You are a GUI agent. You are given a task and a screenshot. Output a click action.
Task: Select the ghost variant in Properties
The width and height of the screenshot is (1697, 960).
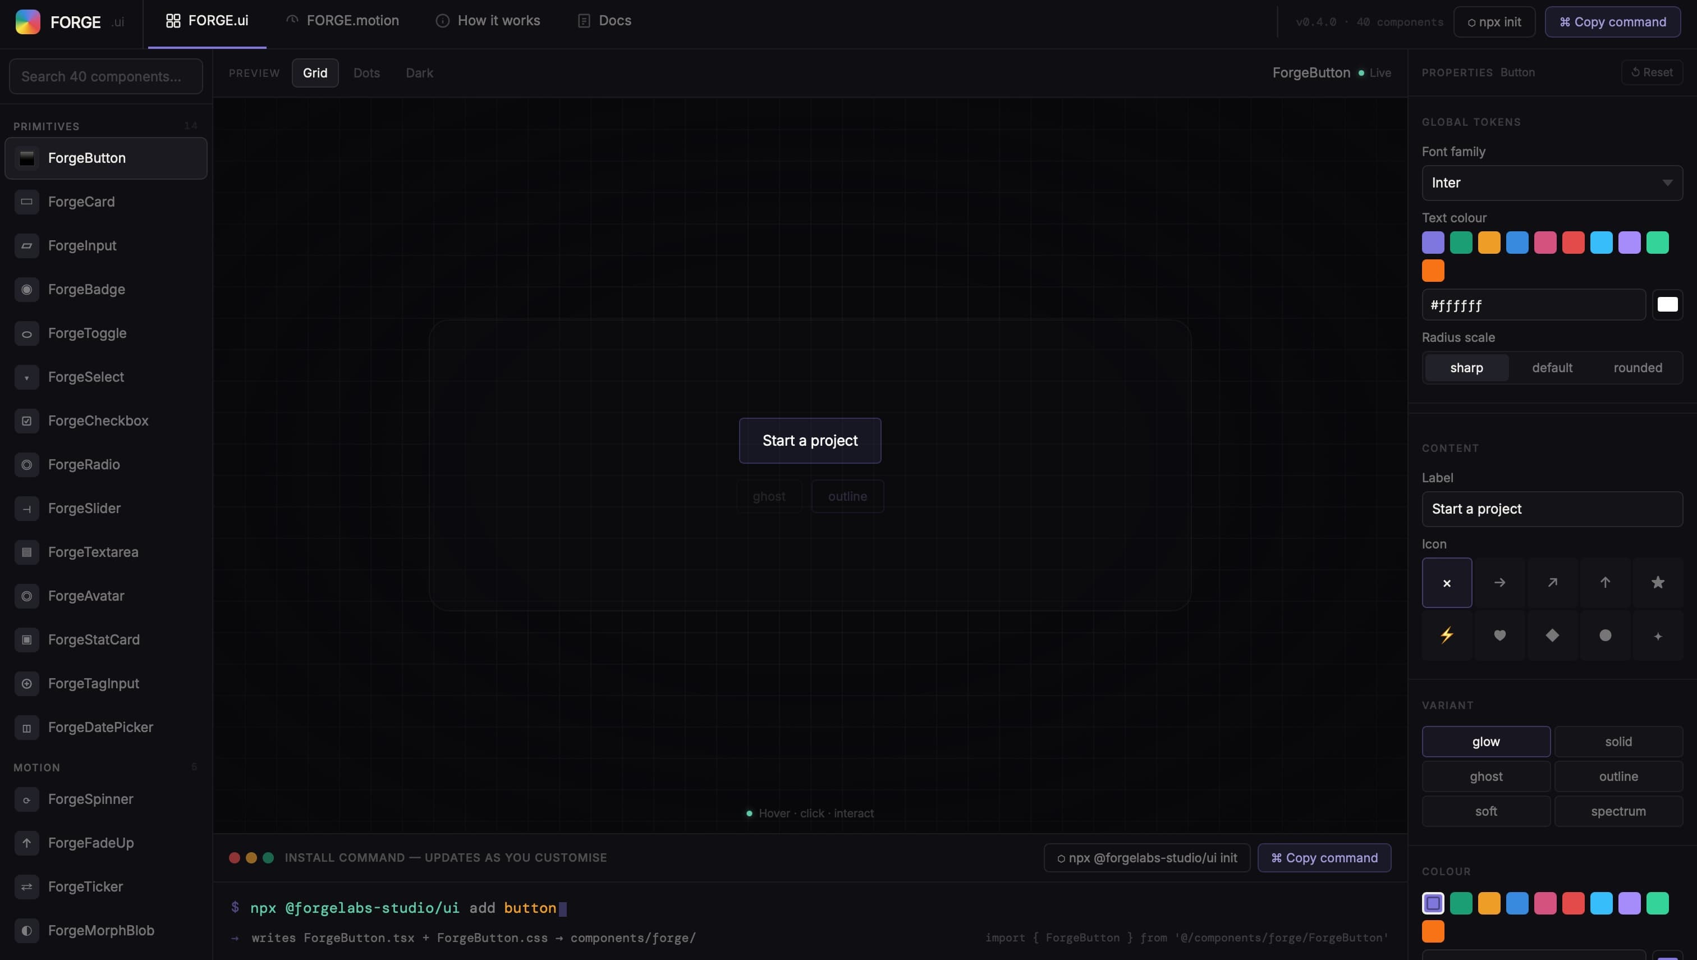(x=1486, y=777)
